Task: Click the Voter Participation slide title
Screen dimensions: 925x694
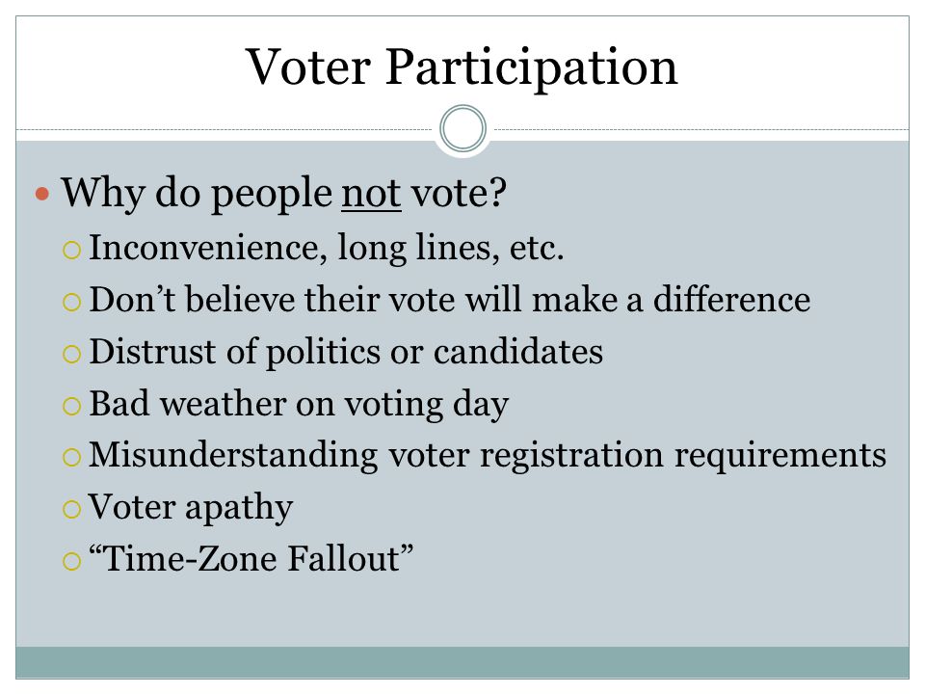Action: (x=462, y=68)
